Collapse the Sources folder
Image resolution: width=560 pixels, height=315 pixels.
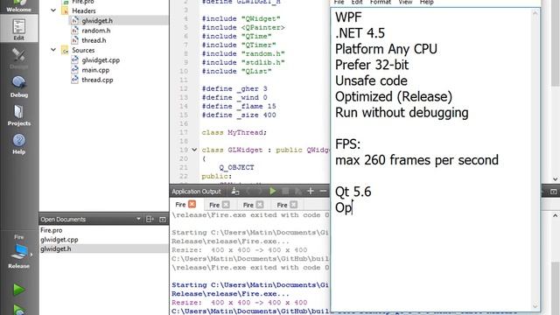(53, 50)
